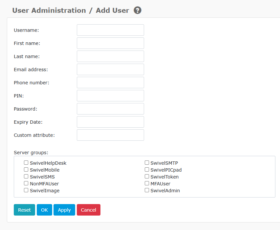Check the SwivelSMTP server group
The image size is (280, 230).
point(147,162)
